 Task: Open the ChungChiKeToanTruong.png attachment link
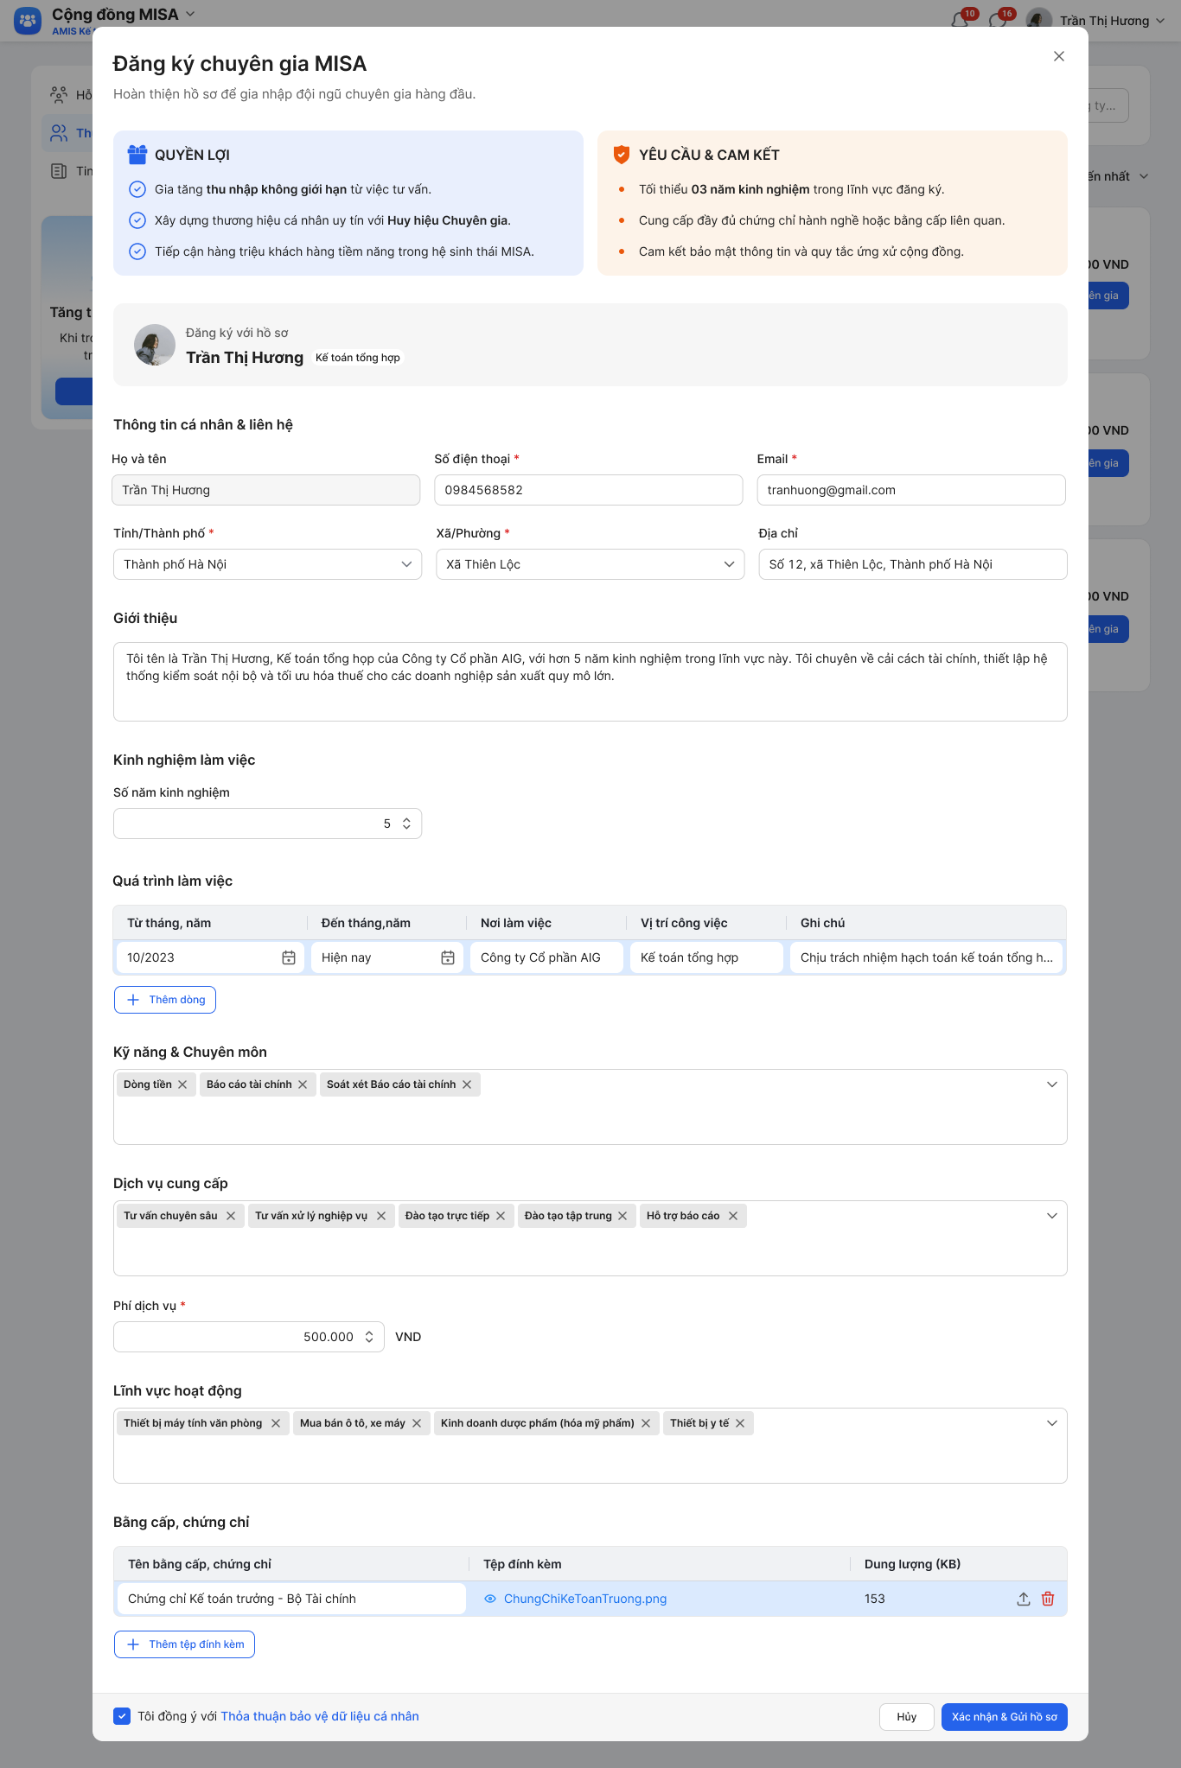(585, 1599)
